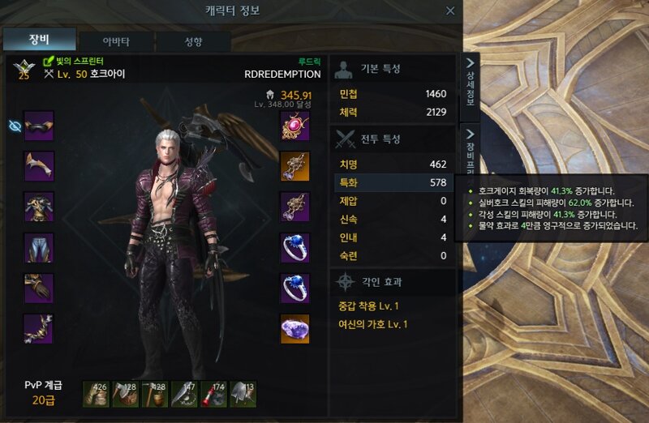Select the shoulder armor equipment slot
The image size is (649, 423).
point(38,166)
